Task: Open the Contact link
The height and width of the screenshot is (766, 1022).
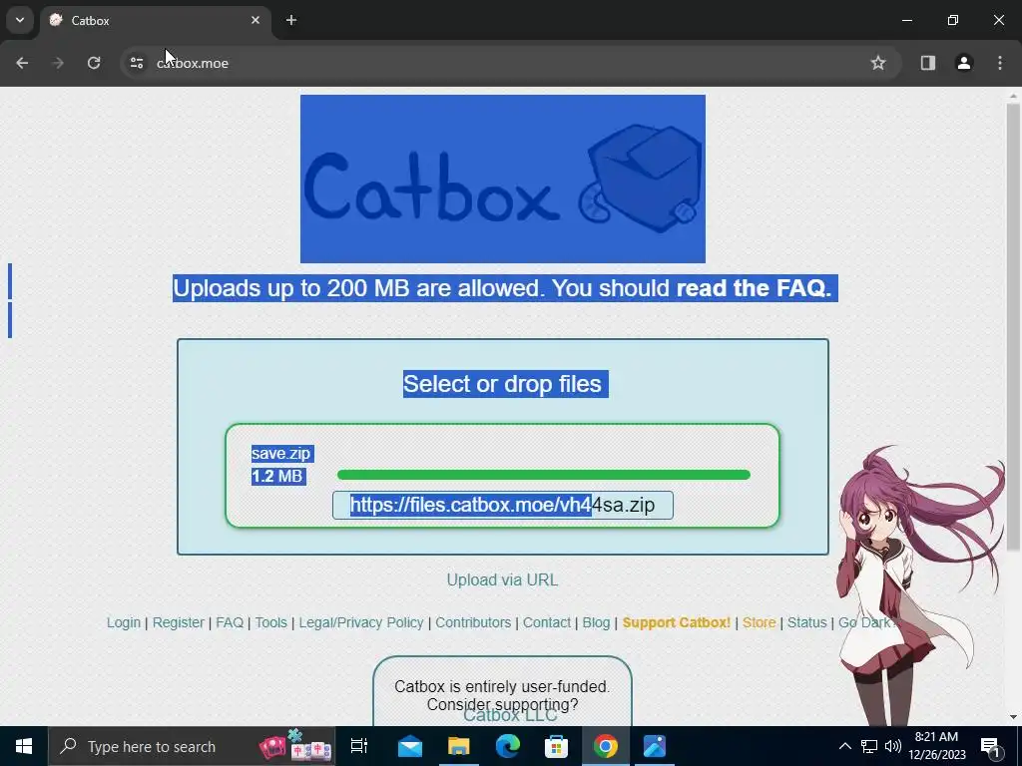Action: (547, 622)
